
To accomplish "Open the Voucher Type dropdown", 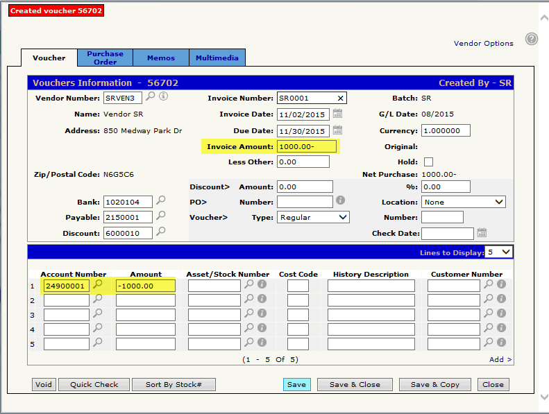I will pyautogui.click(x=313, y=217).
